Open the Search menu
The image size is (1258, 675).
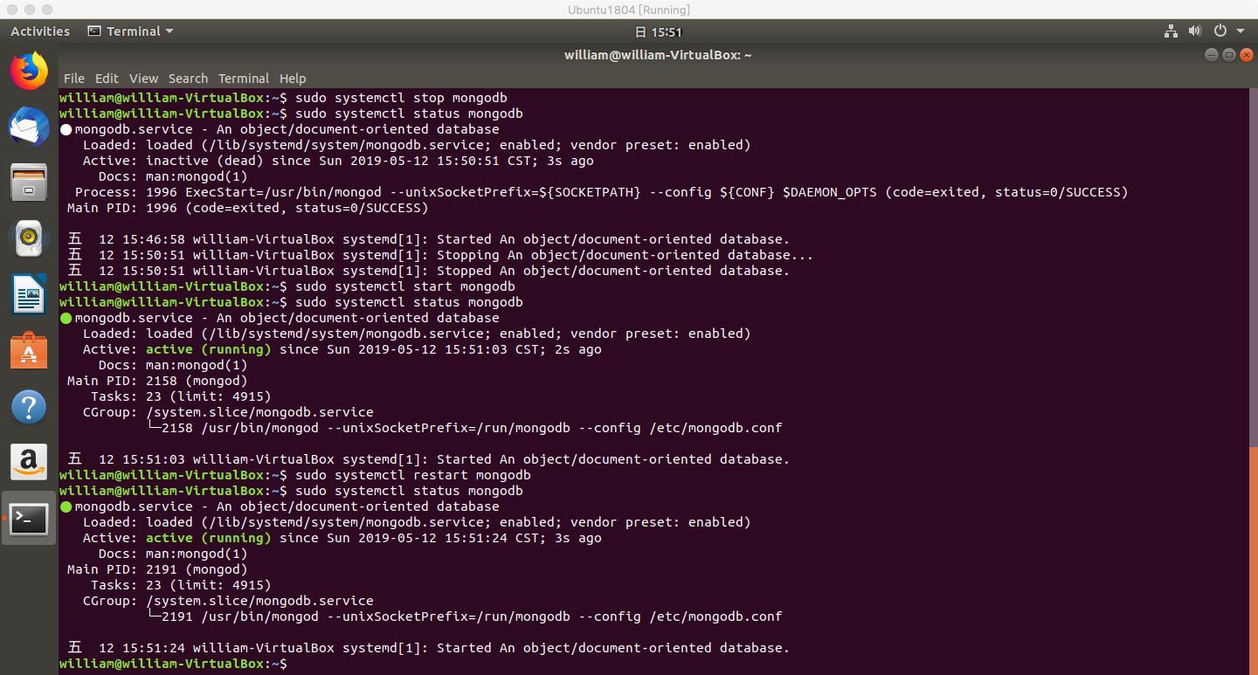[x=188, y=78]
